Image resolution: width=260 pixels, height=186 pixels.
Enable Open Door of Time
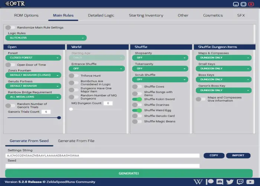(10, 65)
